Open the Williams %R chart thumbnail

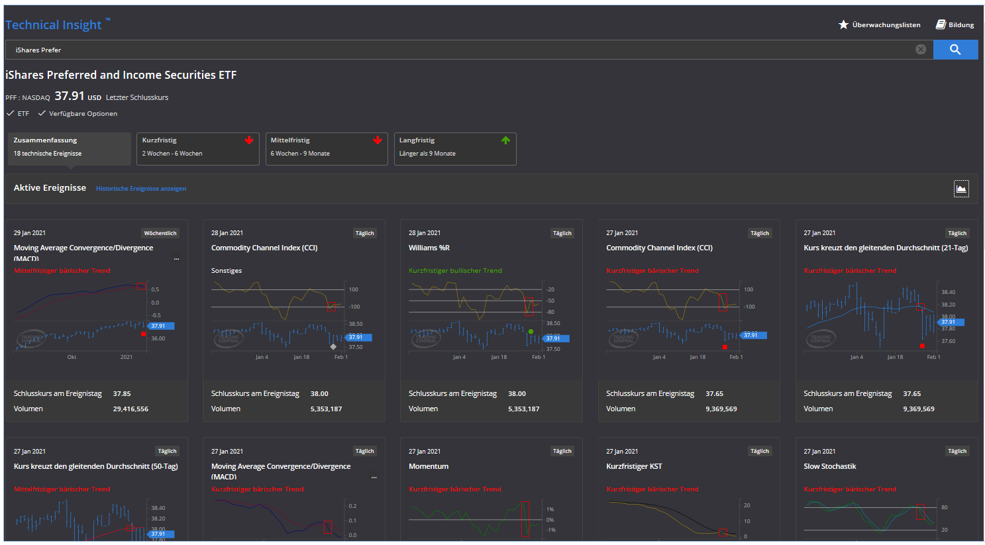pos(490,321)
